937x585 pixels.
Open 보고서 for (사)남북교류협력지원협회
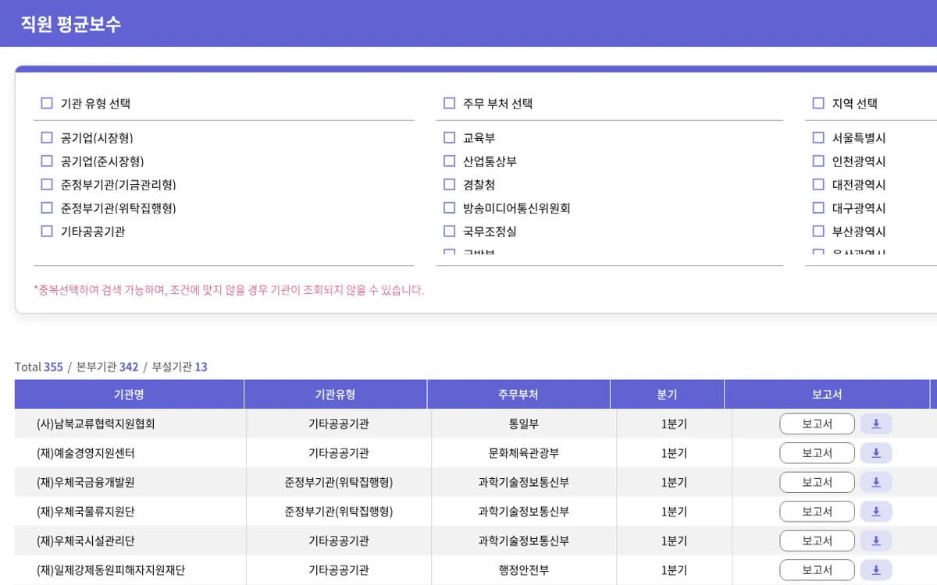817,424
